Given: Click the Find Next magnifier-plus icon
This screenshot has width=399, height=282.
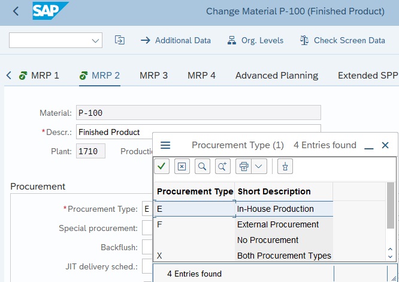Looking at the screenshot, I should (222, 166).
